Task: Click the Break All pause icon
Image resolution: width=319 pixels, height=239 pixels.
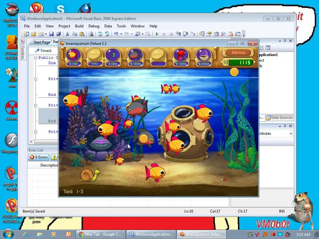Action: click(x=164, y=34)
